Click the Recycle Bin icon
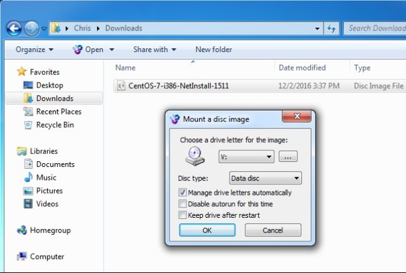Screen dimensions: 406x273 28,125
